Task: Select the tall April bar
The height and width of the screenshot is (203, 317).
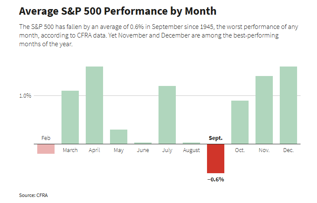Action: click(x=94, y=105)
